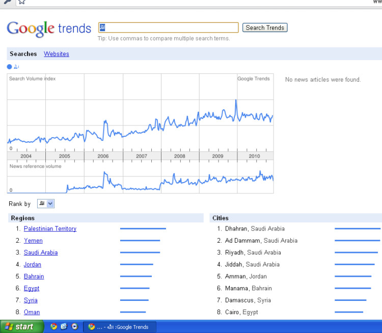Open Chrome from quick launch
382x333 pixels.
tap(53, 326)
